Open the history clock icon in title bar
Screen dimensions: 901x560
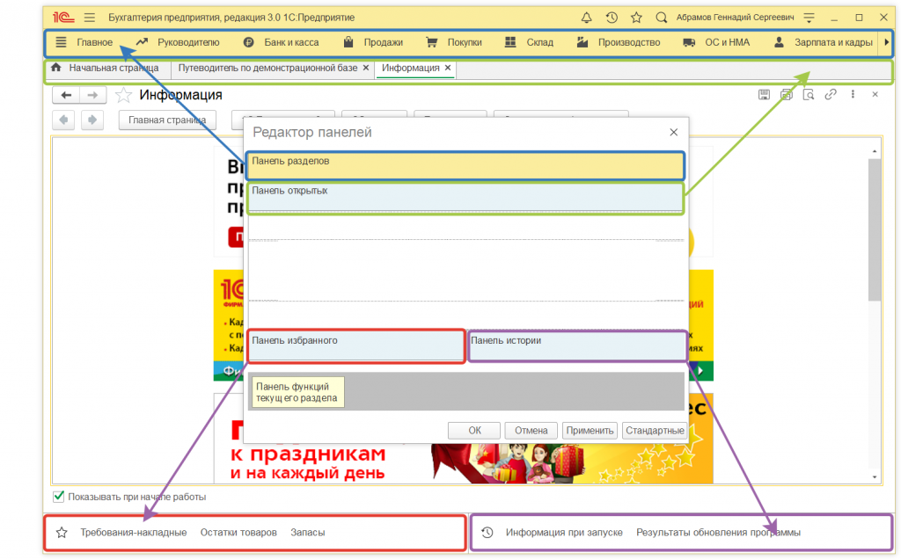pyautogui.click(x=612, y=18)
